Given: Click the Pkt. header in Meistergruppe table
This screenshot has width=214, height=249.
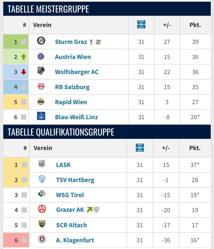Looking at the screenshot, I should (195, 25).
